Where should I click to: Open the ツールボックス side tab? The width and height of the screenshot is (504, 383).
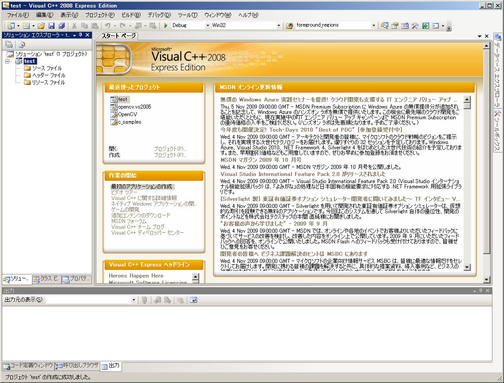click(x=498, y=131)
